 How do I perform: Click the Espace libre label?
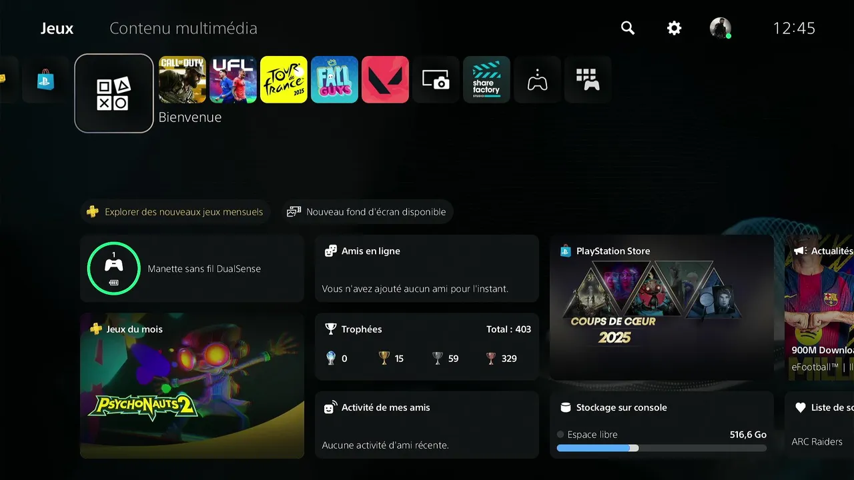(592, 435)
